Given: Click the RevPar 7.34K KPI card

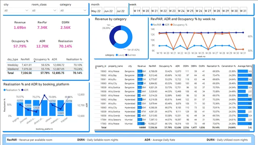Looking at the screenshot, I should pyautogui.click(x=42, y=25).
